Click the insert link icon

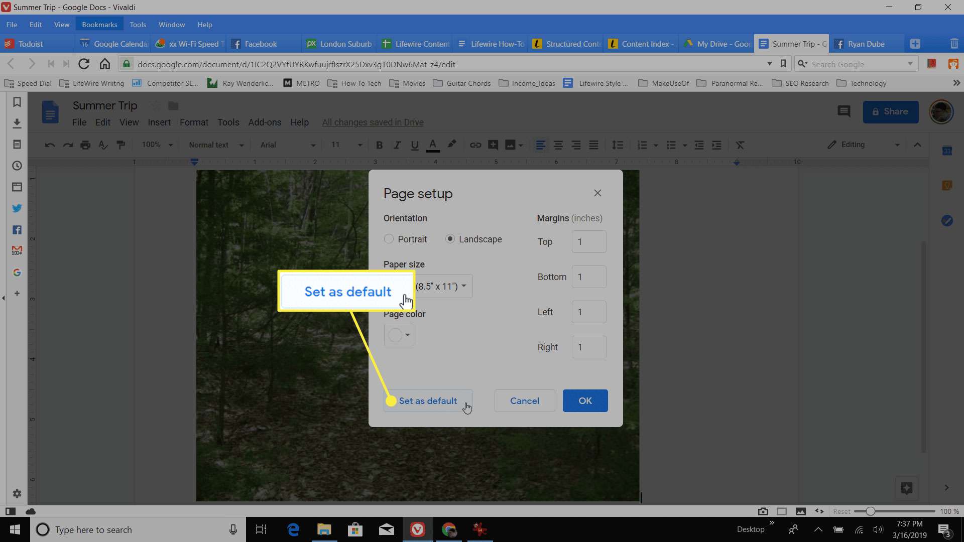pos(475,145)
